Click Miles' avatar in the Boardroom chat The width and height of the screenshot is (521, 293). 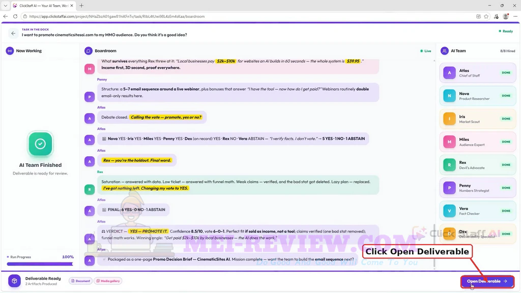click(90, 69)
